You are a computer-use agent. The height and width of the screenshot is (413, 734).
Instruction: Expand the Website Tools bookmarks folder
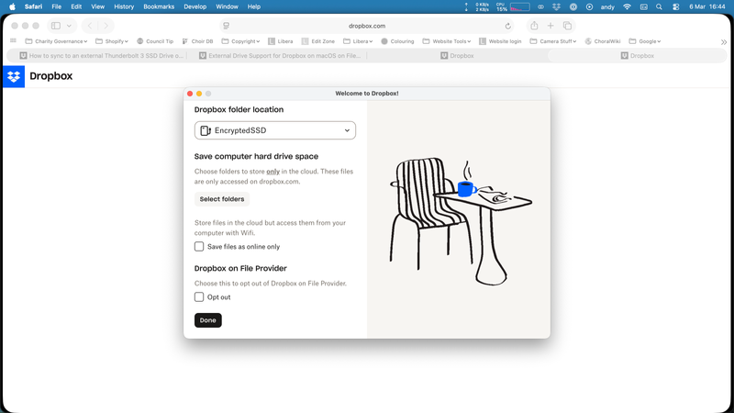448,41
